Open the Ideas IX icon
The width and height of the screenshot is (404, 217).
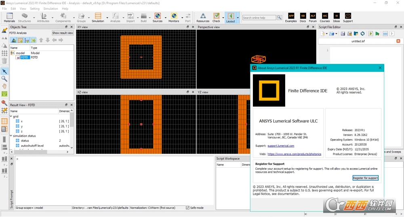[336, 16]
